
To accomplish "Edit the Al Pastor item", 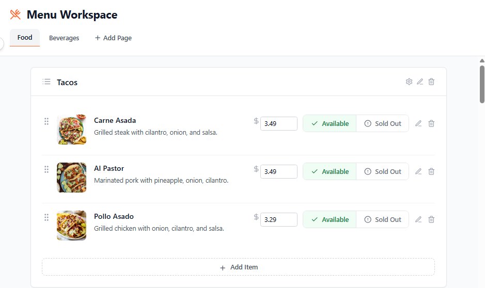I will (418, 171).
